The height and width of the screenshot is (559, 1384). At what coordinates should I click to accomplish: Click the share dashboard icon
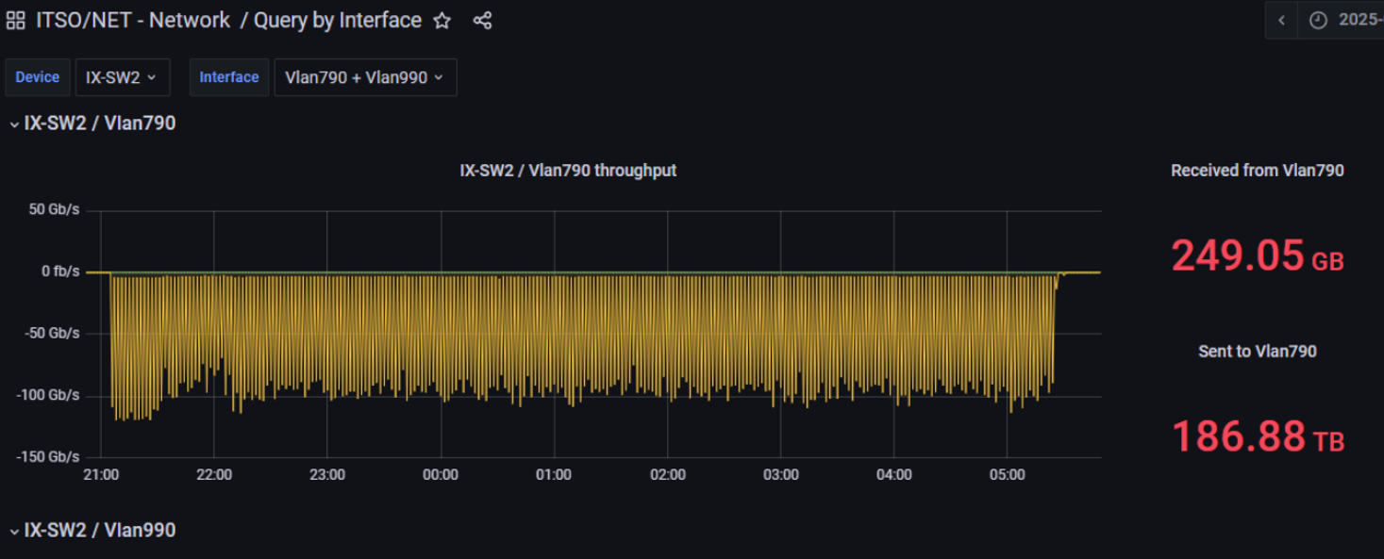482,21
